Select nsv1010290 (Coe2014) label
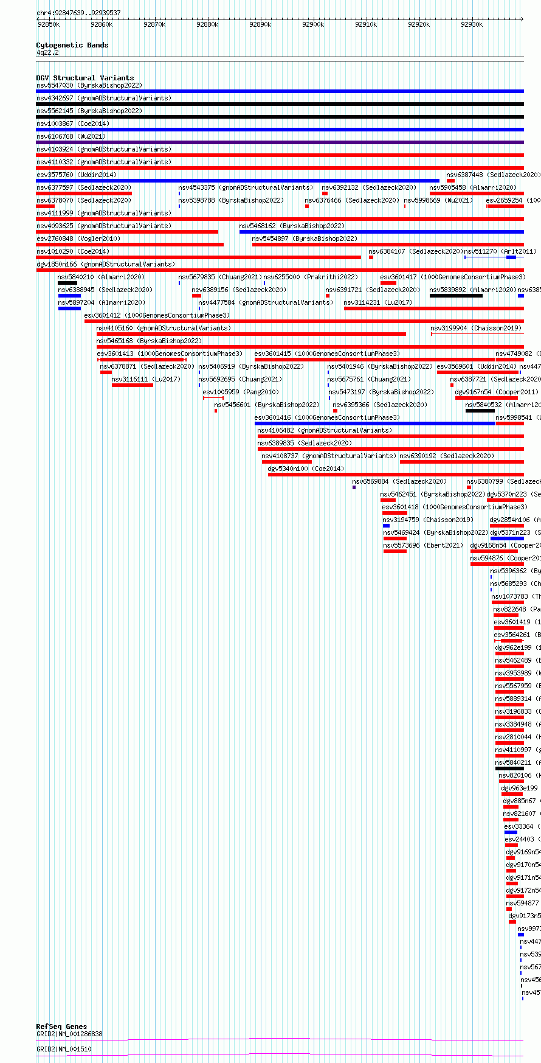 [x=73, y=252]
